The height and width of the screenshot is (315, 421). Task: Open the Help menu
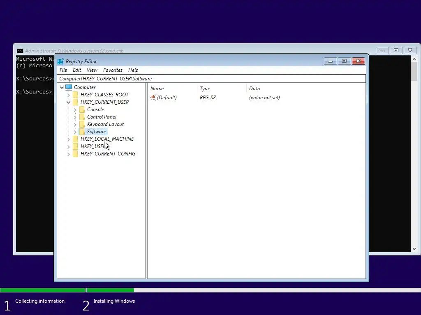[x=133, y=70]
